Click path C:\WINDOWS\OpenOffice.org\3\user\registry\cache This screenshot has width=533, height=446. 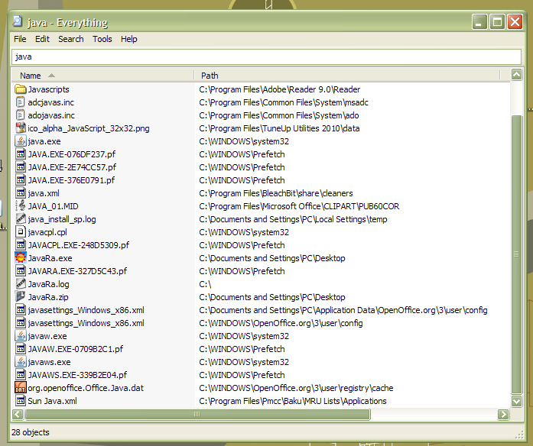click(x=296, y=388)
